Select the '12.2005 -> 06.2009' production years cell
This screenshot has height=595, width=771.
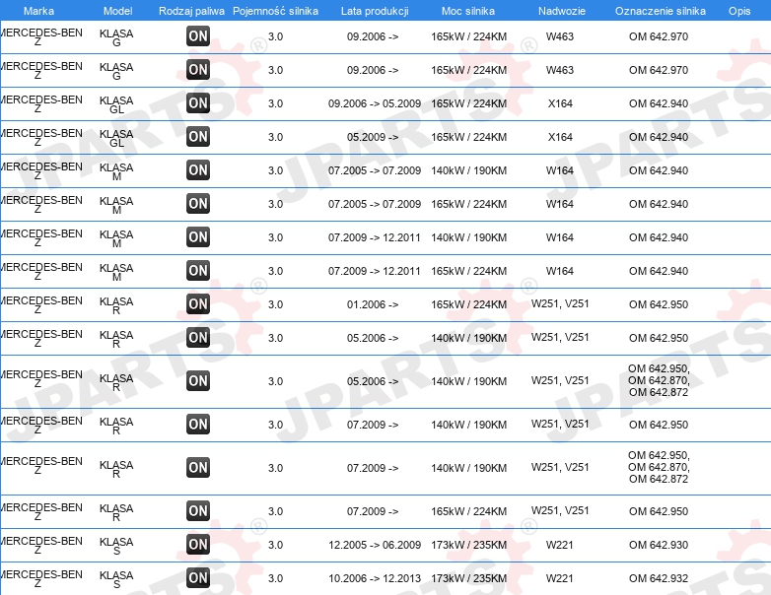point(375,545)
